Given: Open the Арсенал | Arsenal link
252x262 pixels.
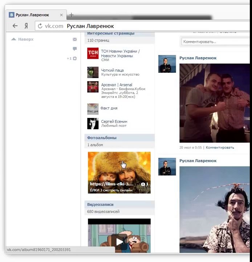Looking at the screenshot, I should click(117, 85).
